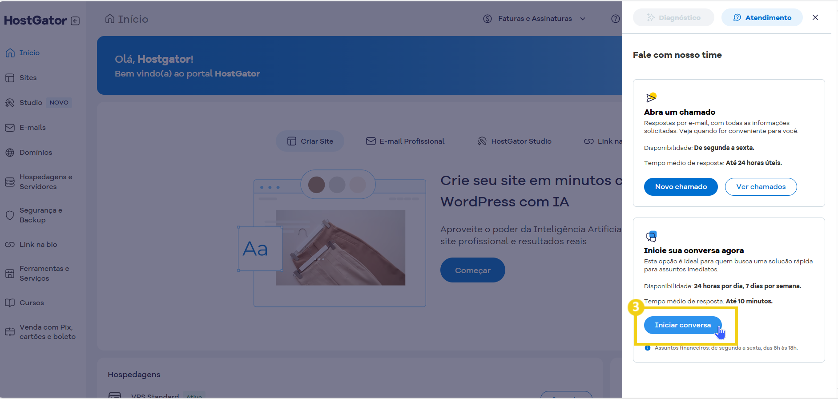Select the Atendimento tab
838x399 pixels.
[762, 17]
